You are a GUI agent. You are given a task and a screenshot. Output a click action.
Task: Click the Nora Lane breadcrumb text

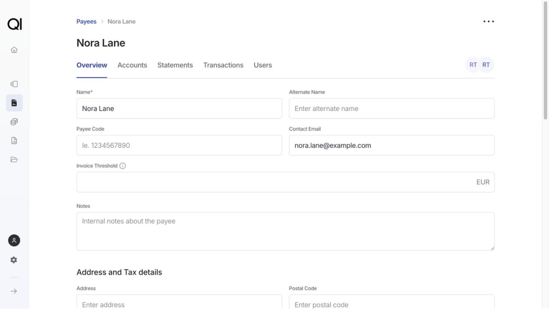pos(121,21)
